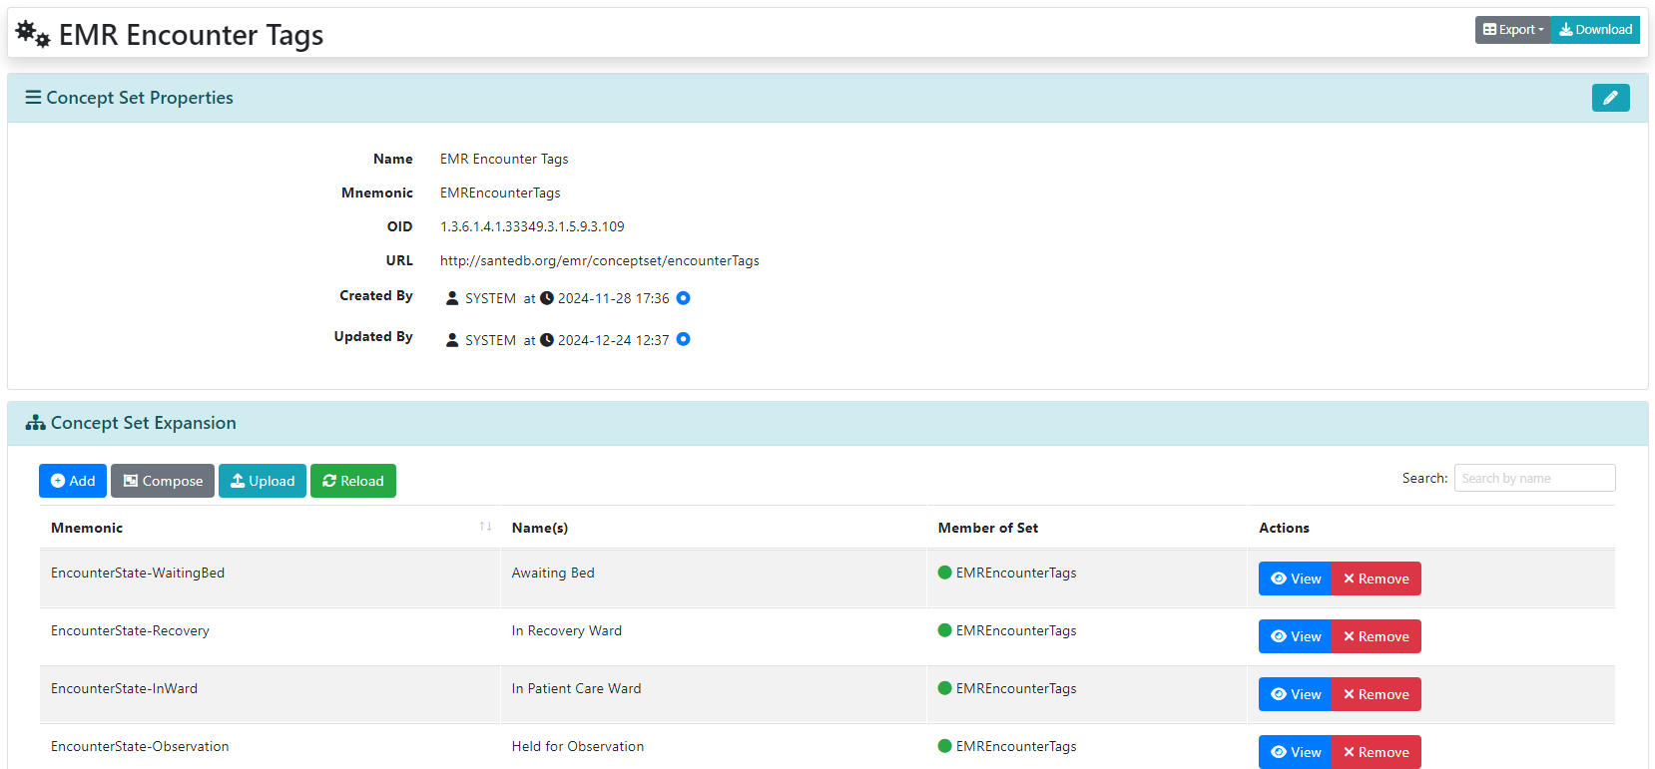
Task: Remove the EncounterState-WaitingBed concept
Action: pos(1376,578)
